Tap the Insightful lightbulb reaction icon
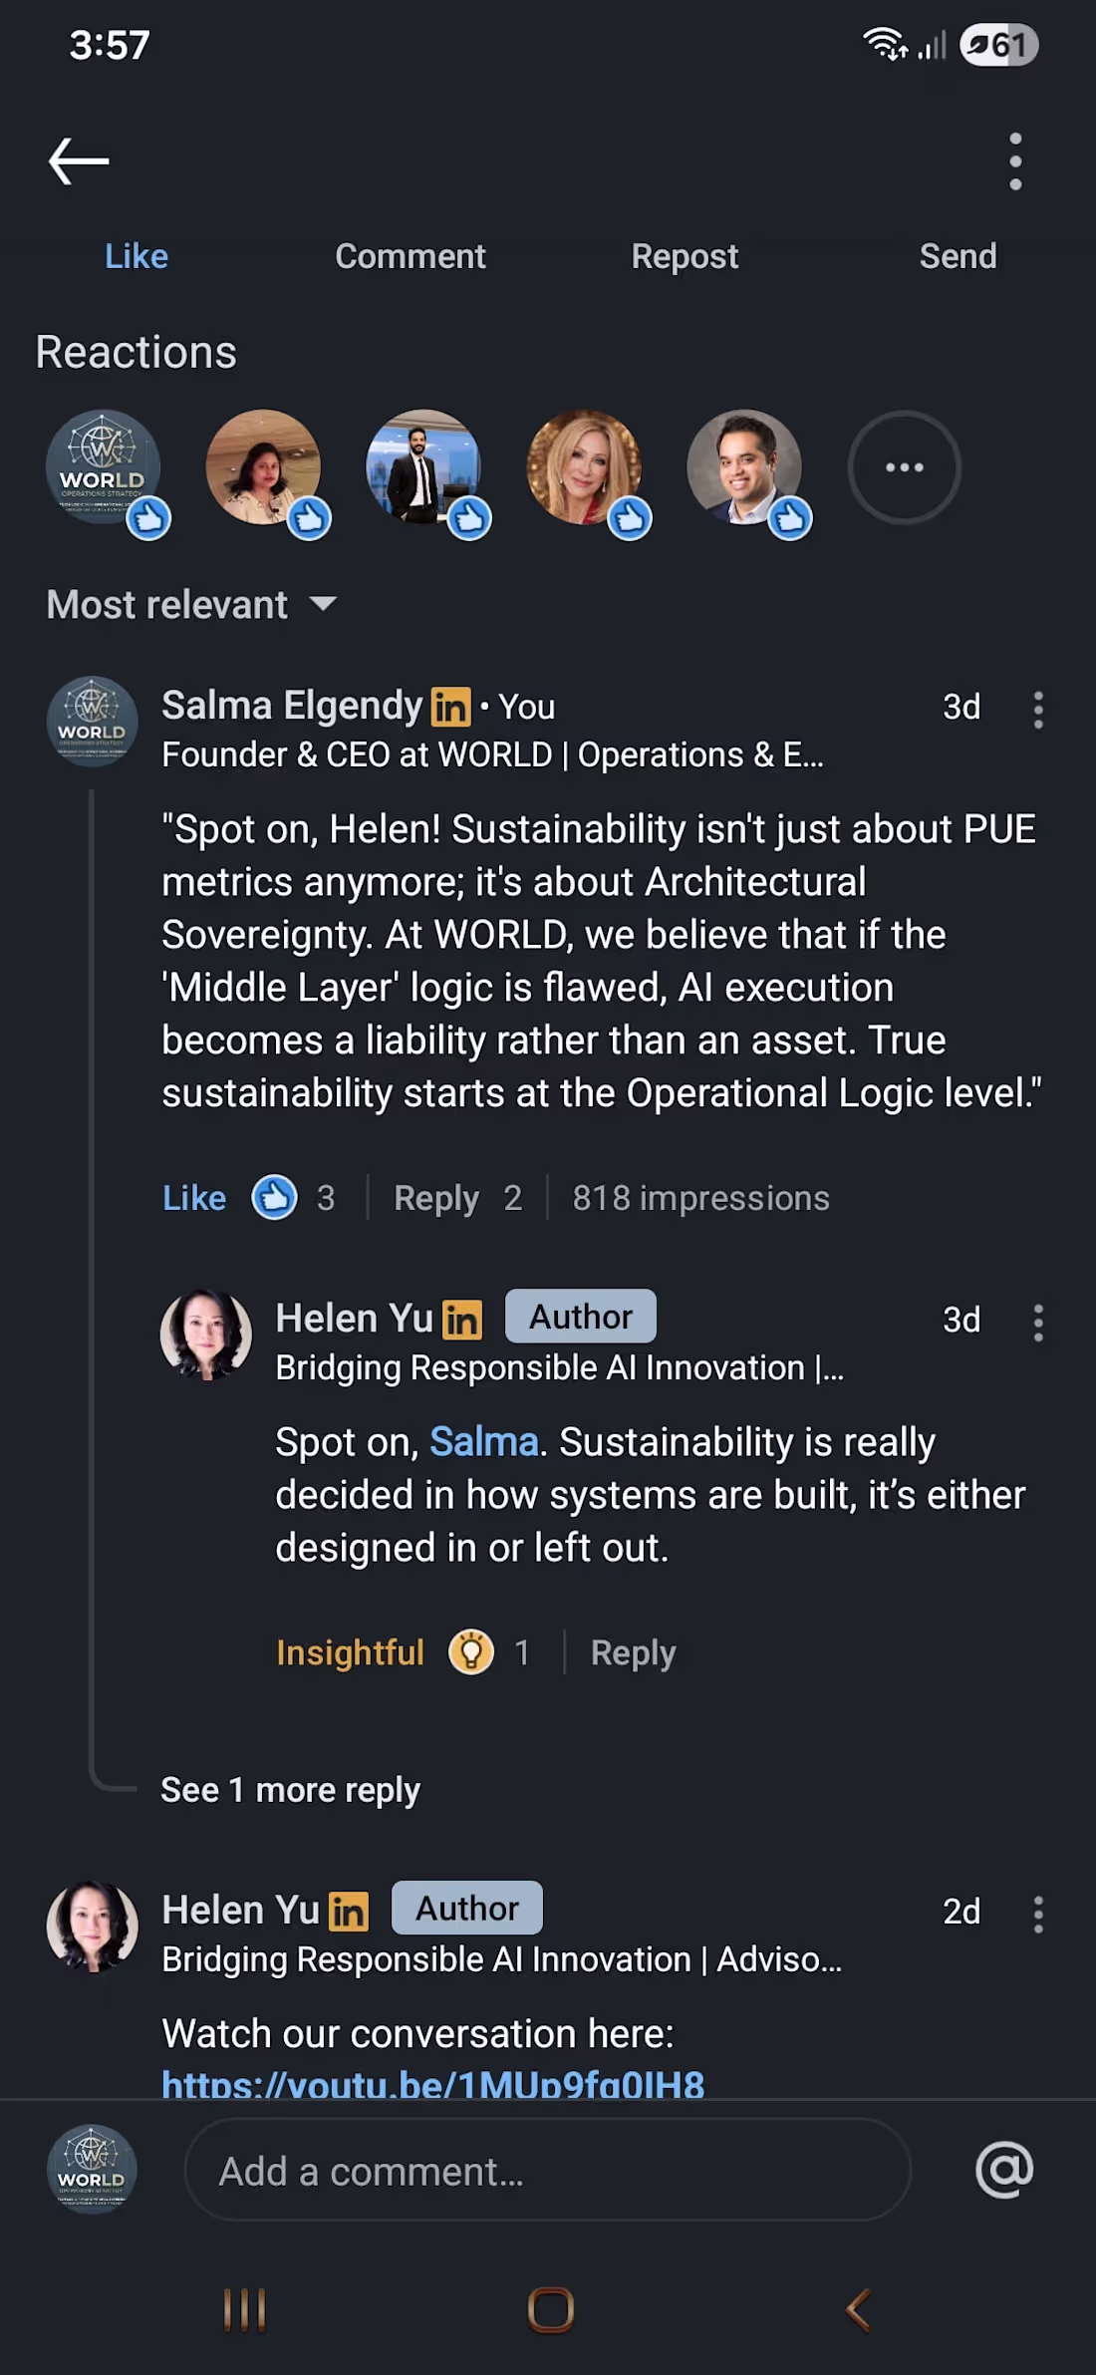Image resolution: width=1096 pixels, height=2375 pixels. [471, 1652]
